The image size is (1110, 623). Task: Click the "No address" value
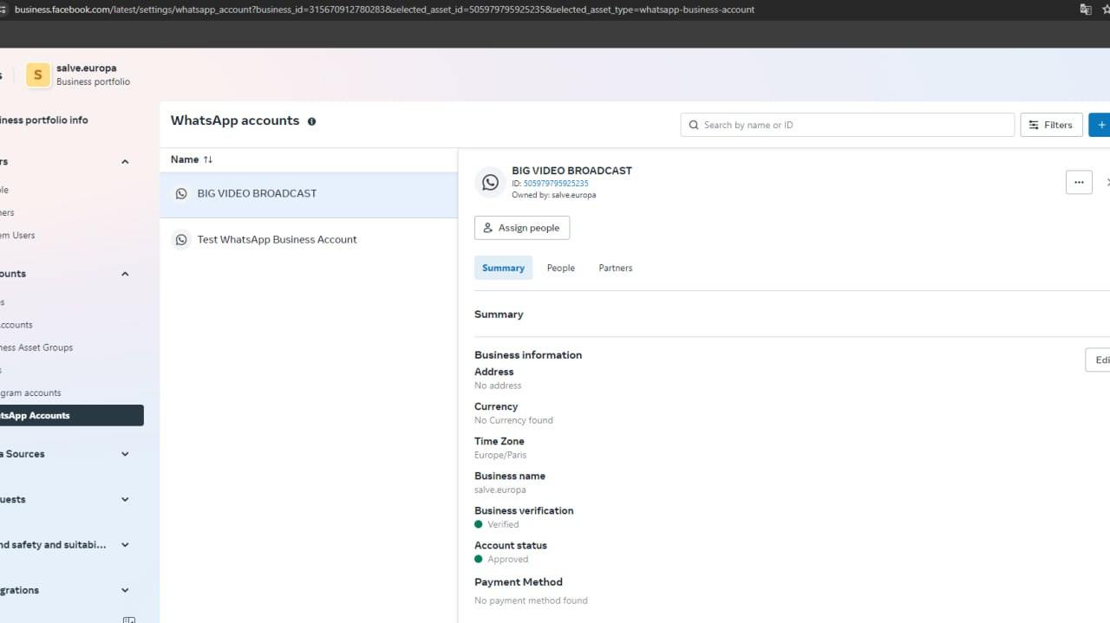point(498,386)
